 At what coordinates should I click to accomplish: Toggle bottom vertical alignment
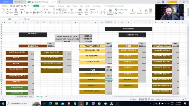tap(60, 9)
